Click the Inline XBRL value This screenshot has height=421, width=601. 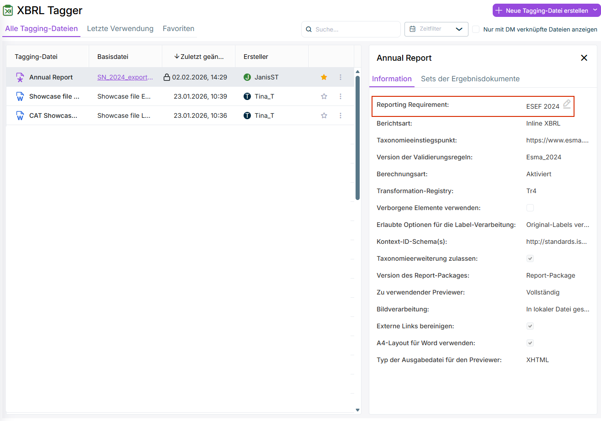point(543,123)
